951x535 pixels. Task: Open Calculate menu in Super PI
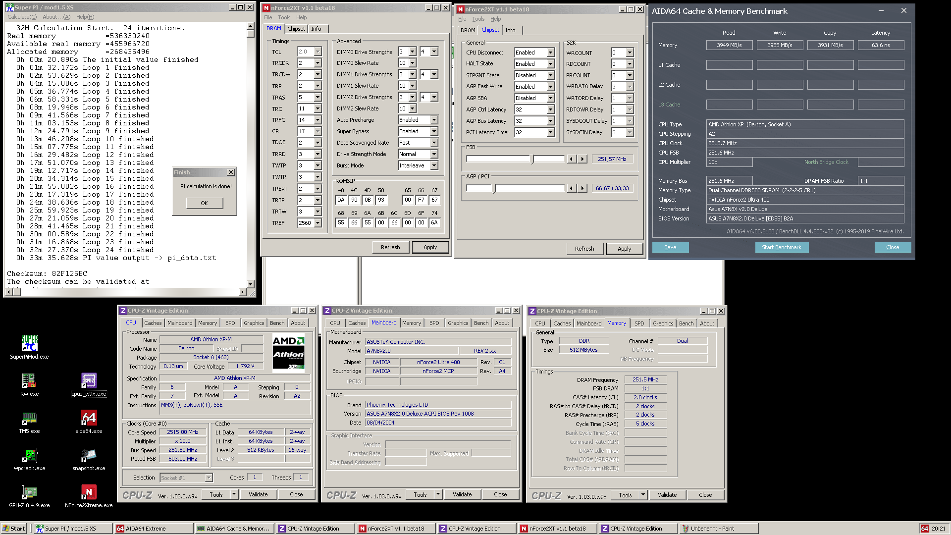pos(22,17)
